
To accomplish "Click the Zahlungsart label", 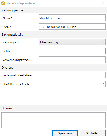I will click(x=11, y=42).
